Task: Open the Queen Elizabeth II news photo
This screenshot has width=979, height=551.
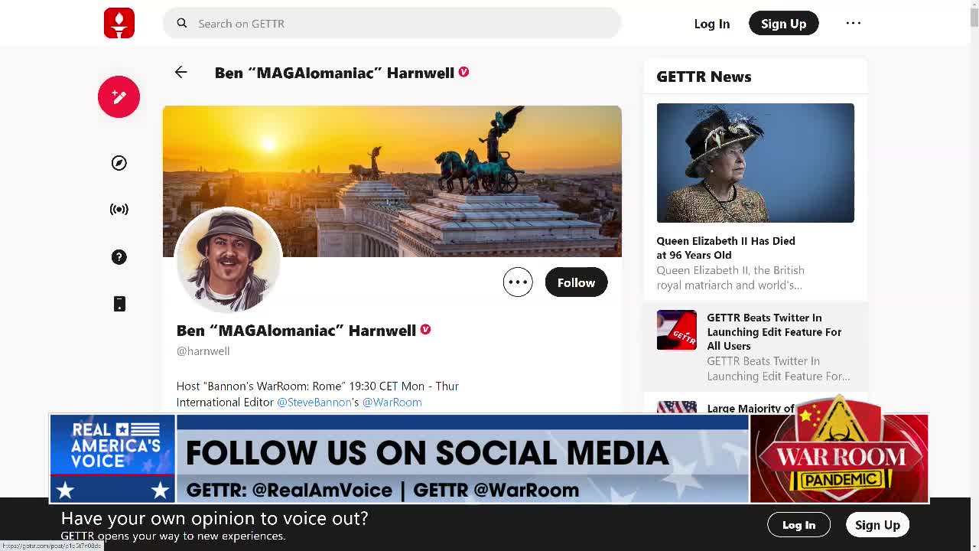Action: tap(755, 163)
